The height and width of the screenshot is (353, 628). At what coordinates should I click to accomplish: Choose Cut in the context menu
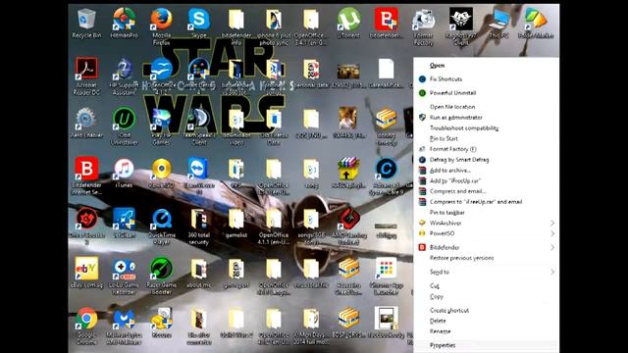pyautogui.click(x=435, y=285)
